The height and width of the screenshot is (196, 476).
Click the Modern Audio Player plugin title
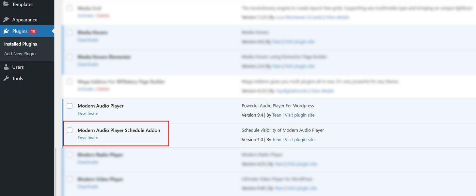(x=101, y=106)
